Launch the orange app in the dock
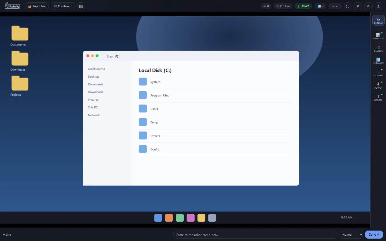The image size is (386, 241). (x=169, y=218)
